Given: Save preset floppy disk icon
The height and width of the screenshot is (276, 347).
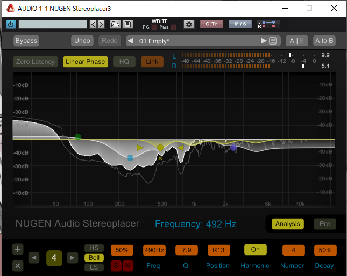Looking at the screenshot, I should (128, 24).
